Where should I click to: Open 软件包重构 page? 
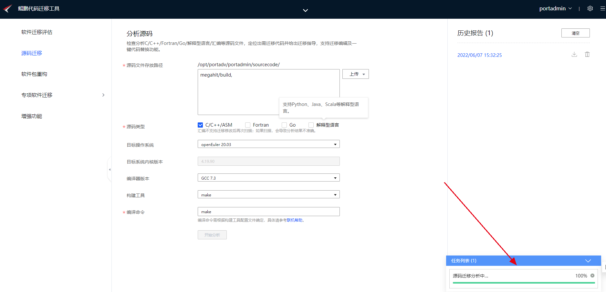coord(34,74)
